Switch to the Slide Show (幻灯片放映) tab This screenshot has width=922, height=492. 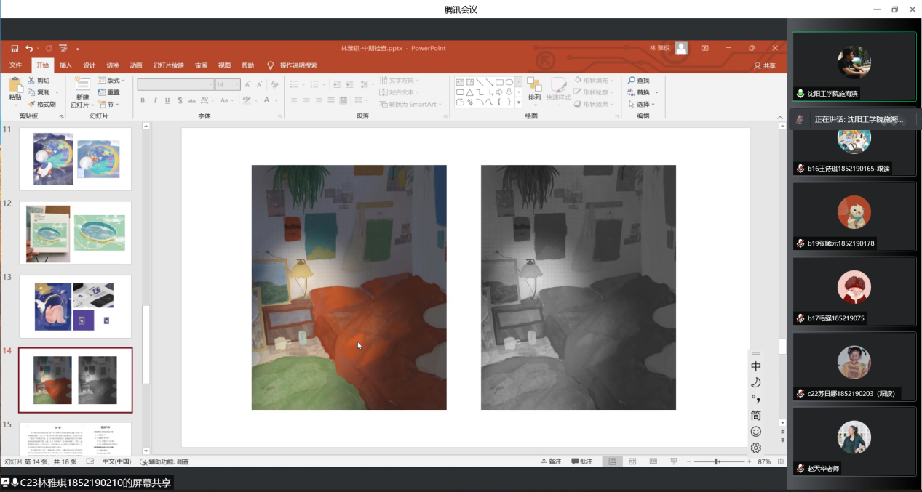point(168,65)
